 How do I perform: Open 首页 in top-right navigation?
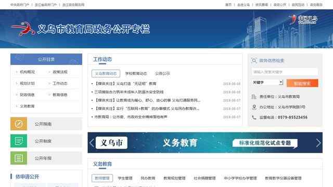[x=228, y=5]
